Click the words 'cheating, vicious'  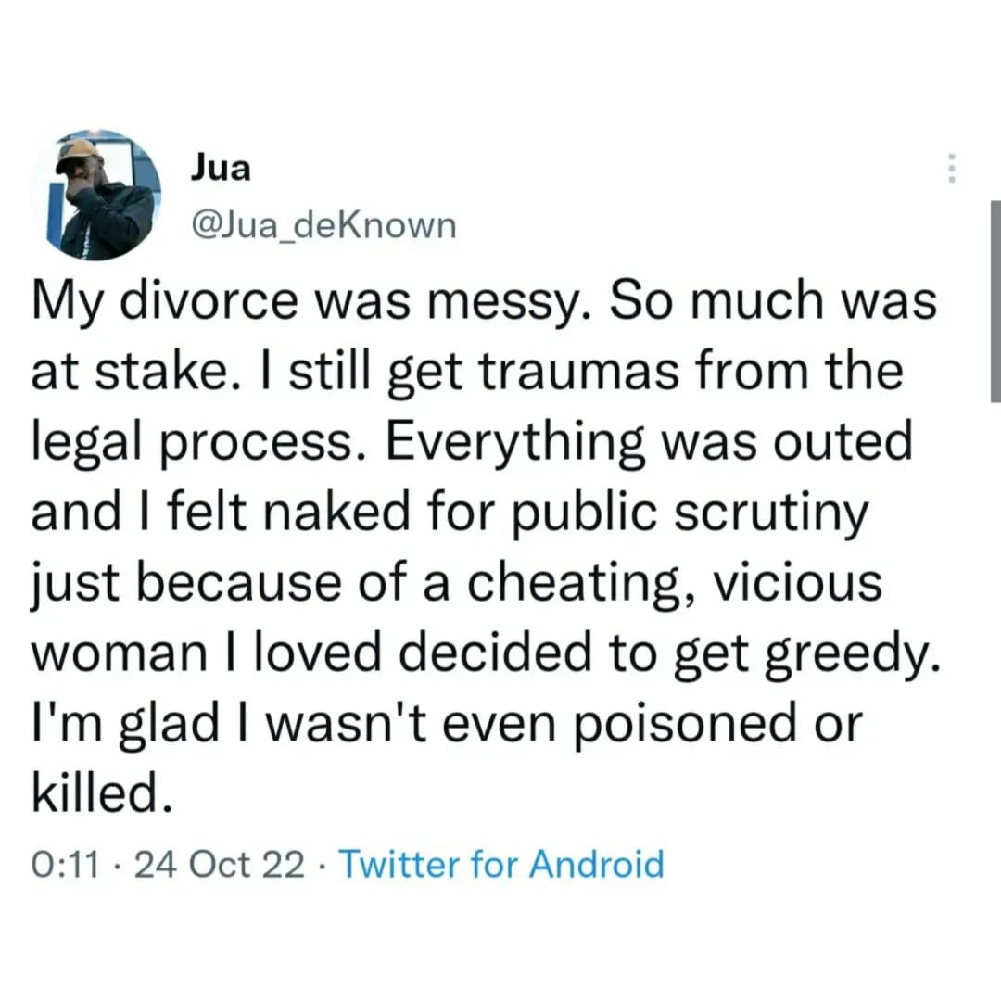tap(674, 584)
